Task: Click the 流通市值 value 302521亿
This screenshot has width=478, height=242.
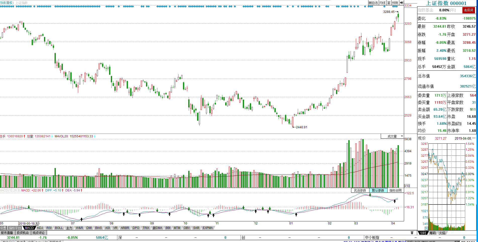Action: (468, 86)
